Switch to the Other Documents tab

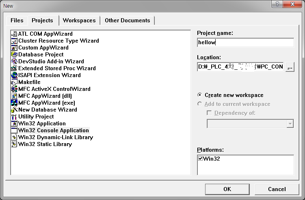pyautogui.click(x=128, y=20)
